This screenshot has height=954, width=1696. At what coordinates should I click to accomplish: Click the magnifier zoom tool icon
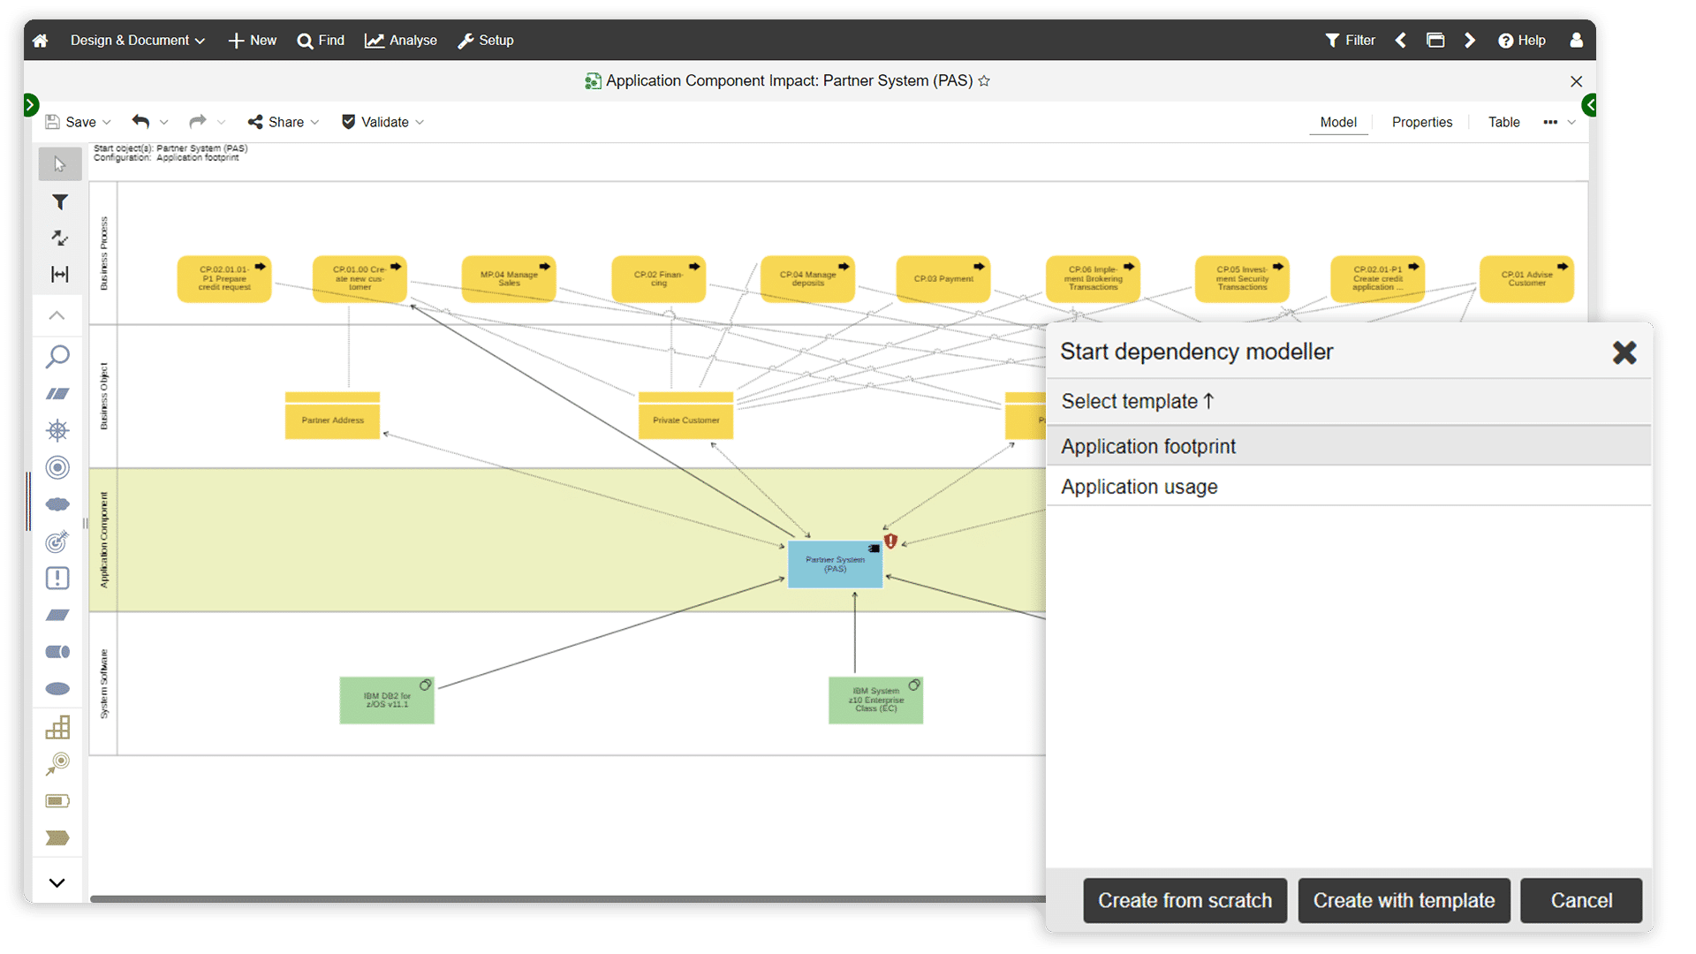(57, 357)
